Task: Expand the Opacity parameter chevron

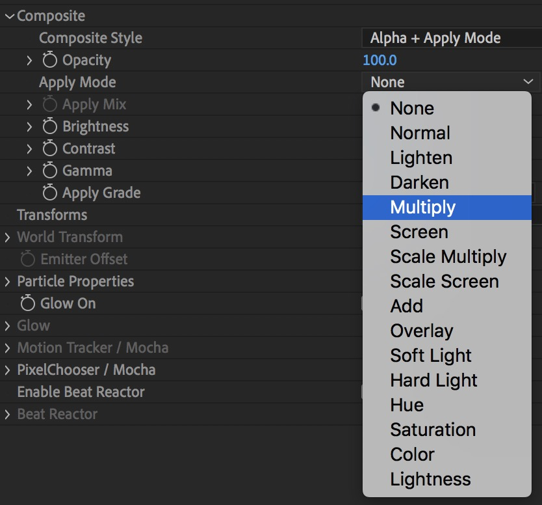Action: point(29,61)
